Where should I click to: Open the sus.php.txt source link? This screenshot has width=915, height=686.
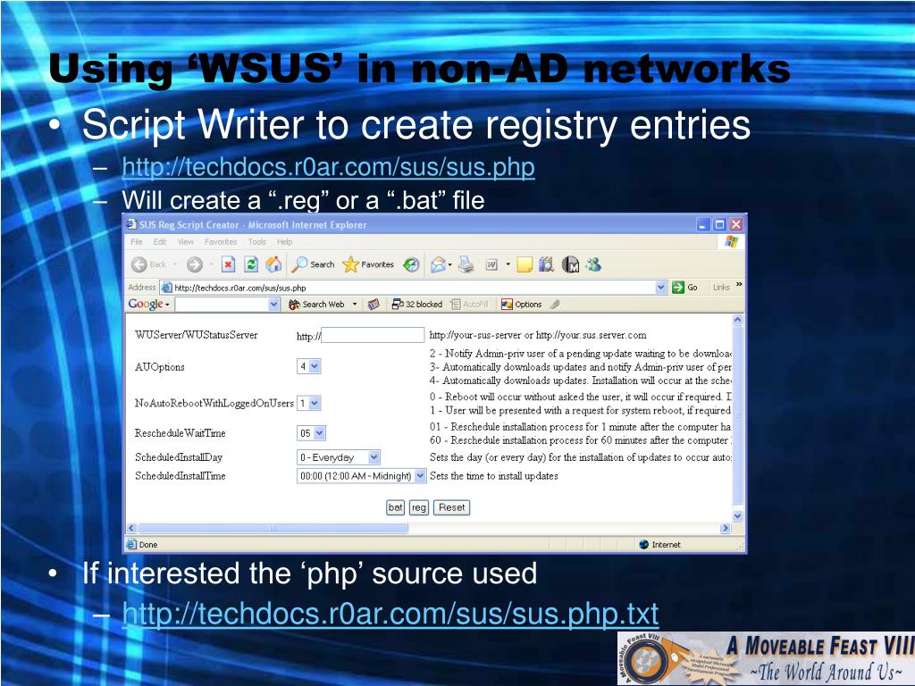(x=390, y=614)
